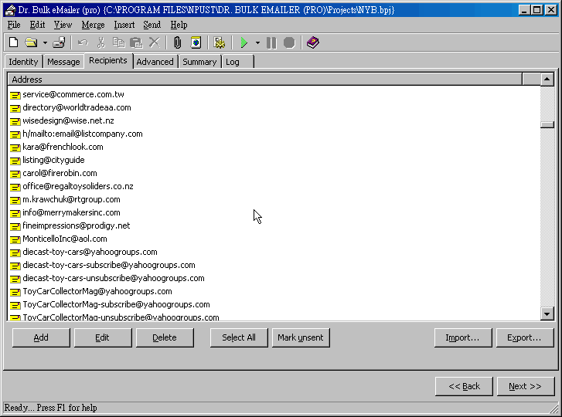
Task: Click the Undo toolbar icon
Action: 83,42
